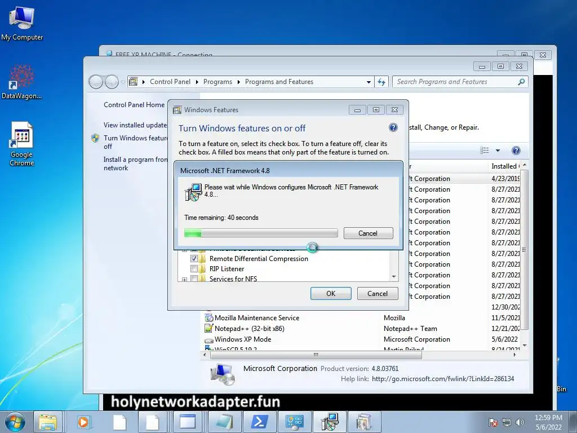Screen dimensions: 577x433
Task: Open the DataWagon desktop shortcut
Action: point(22,82)
